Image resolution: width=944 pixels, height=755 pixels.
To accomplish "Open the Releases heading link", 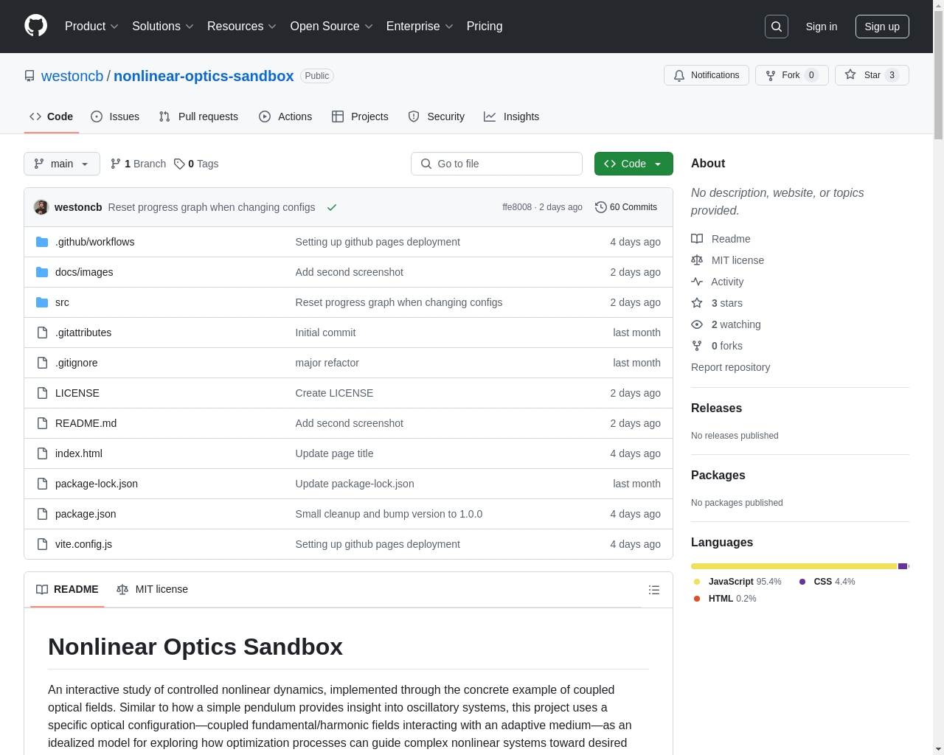I will click(716, 408).
